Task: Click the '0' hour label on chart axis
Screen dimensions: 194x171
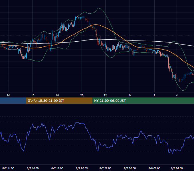Action: click(x=130, y=95)
